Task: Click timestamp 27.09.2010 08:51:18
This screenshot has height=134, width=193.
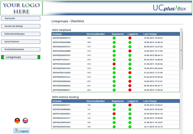Action: pos(153,114)
